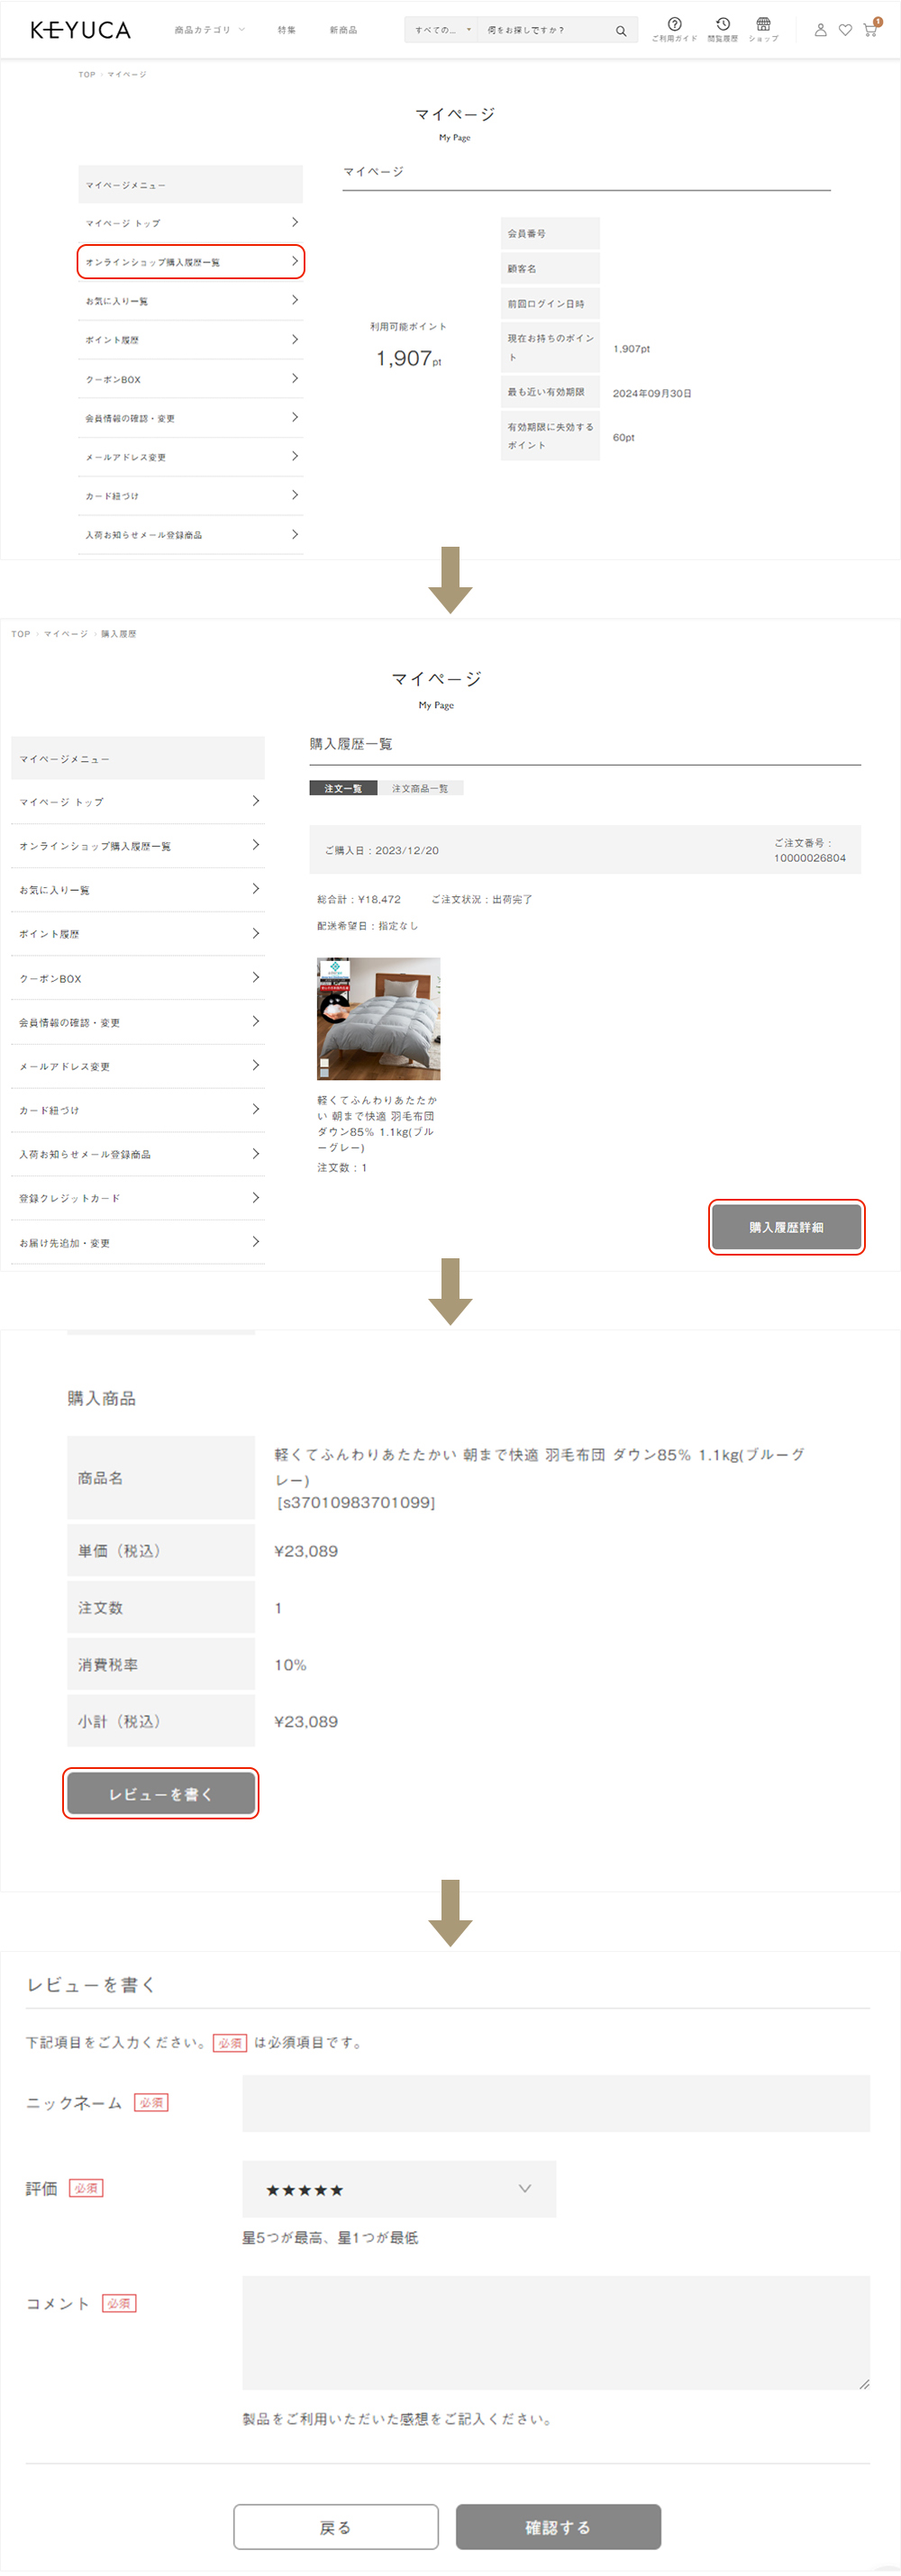Click the duvet product thumbnail
Image resolution: width=901 pixels, height=2576 pixels.
click(x=378, y=1018)
